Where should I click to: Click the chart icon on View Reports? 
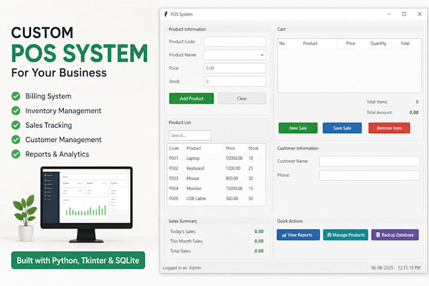pos(284,235)
